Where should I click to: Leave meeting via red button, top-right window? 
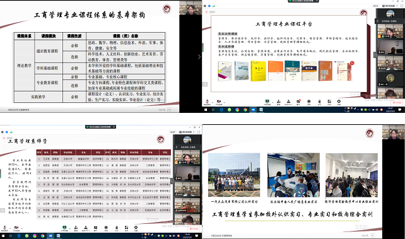click(397, 102)
